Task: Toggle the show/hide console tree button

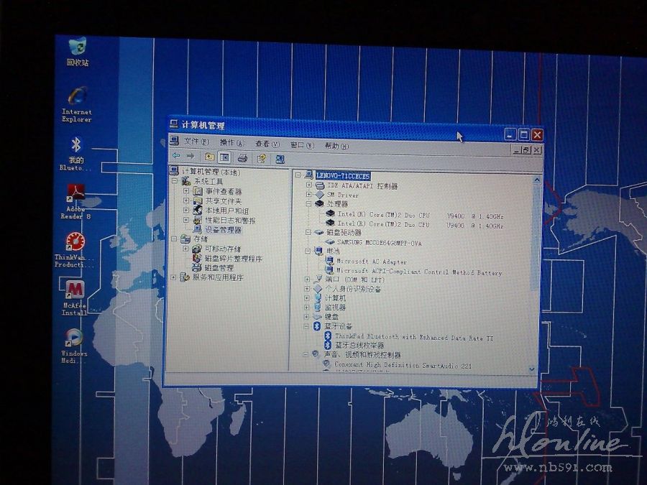Action: point(224,157)
